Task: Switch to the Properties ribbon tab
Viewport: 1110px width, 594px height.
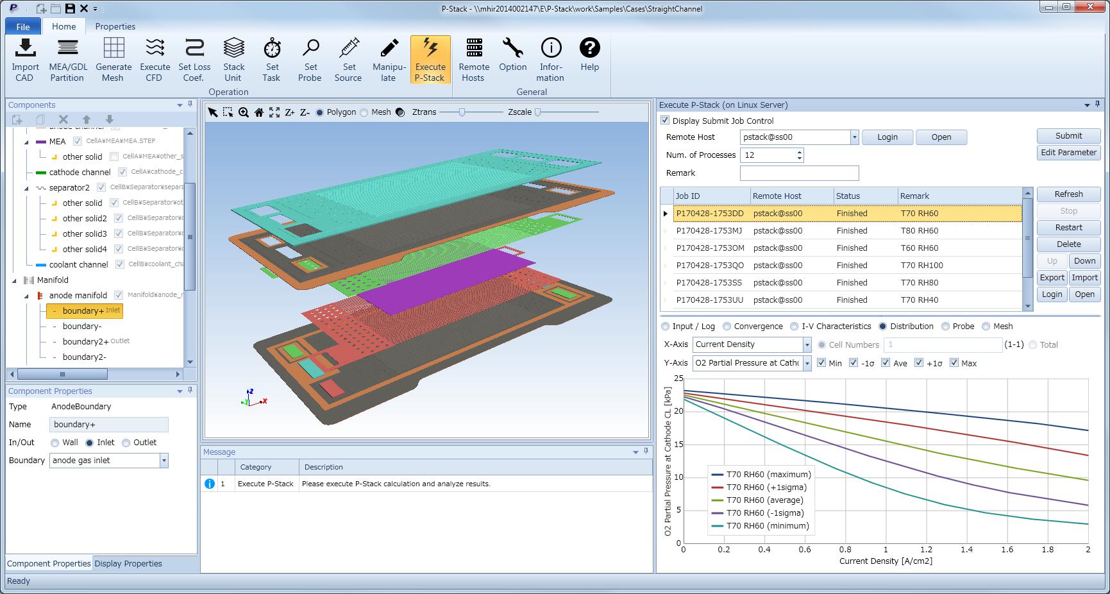Action: 115,27
